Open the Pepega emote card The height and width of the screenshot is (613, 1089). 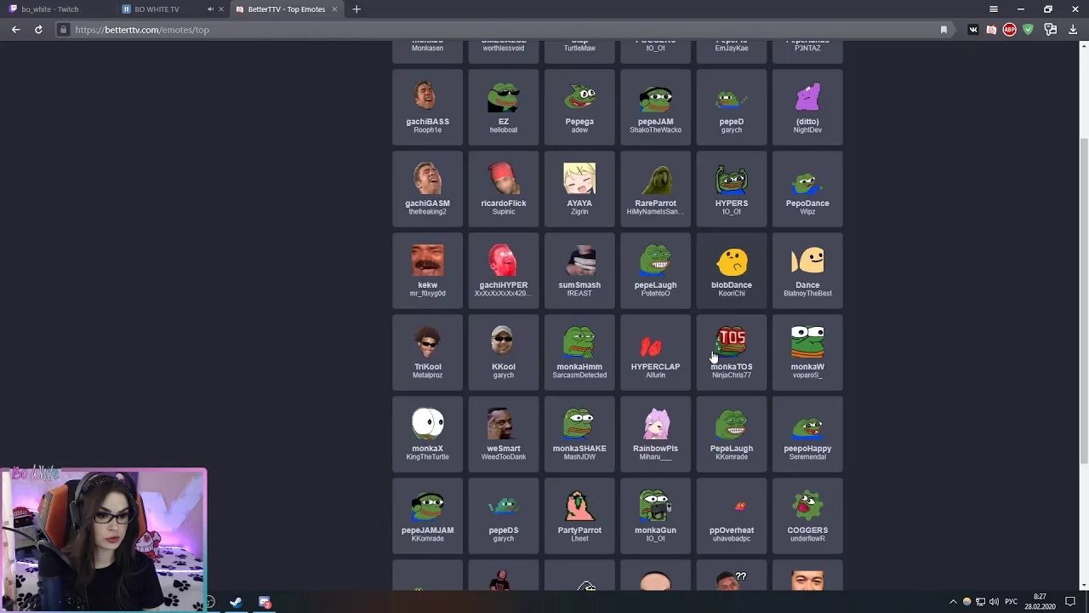click(x=579, y=107)
